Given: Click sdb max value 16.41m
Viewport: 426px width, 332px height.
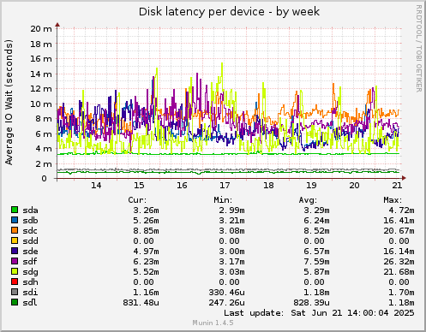Looking at the screenshot, I should 399,221.
